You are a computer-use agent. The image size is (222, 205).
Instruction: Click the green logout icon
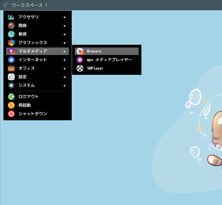[x=11, y=97]
